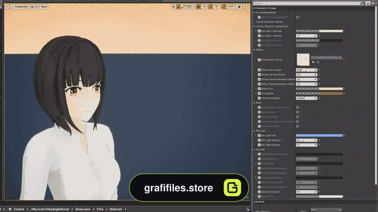This screenshot has height=212, width=378.
Task: Expand Custom Character Lighting group
Action: pos(254,22)
